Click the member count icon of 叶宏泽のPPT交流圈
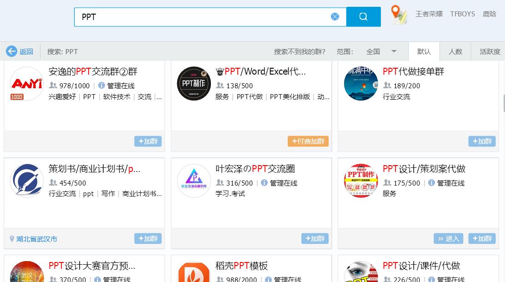 [220, 184]
